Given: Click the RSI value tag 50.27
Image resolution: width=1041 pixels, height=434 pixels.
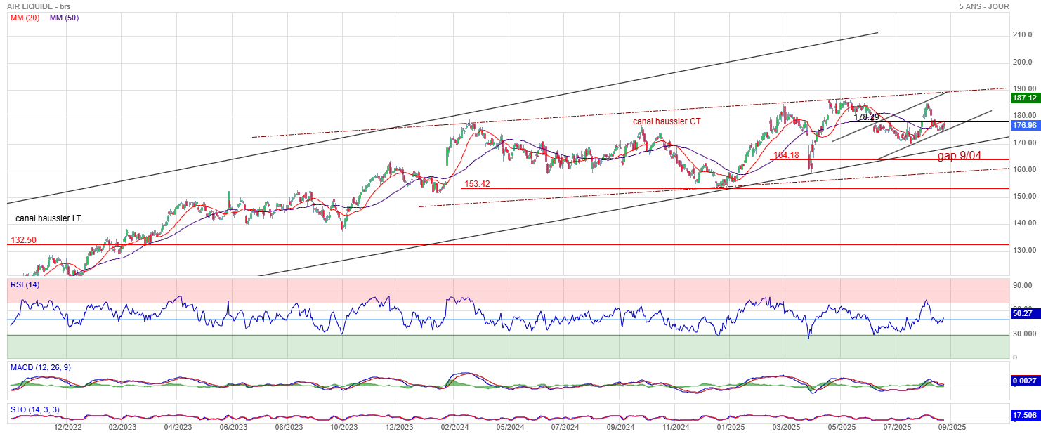Looking at the screenshot, I should point(1023,313).
